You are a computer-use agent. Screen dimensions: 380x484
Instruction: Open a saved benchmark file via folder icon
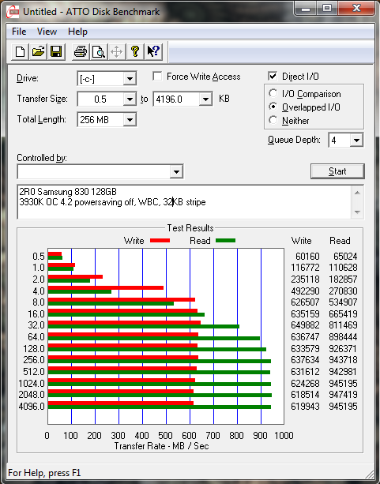point(38,51)
